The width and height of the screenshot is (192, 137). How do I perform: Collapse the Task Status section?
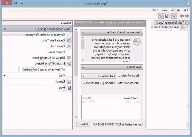click(83, 67)
